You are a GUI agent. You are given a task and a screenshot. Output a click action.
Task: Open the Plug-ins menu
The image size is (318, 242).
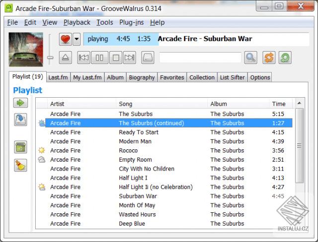131,22
